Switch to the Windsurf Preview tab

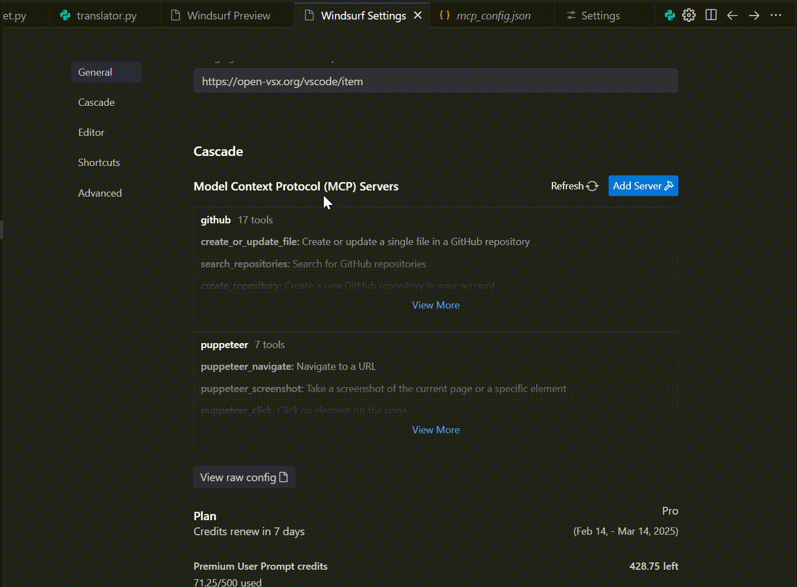[x=229, y=16]
